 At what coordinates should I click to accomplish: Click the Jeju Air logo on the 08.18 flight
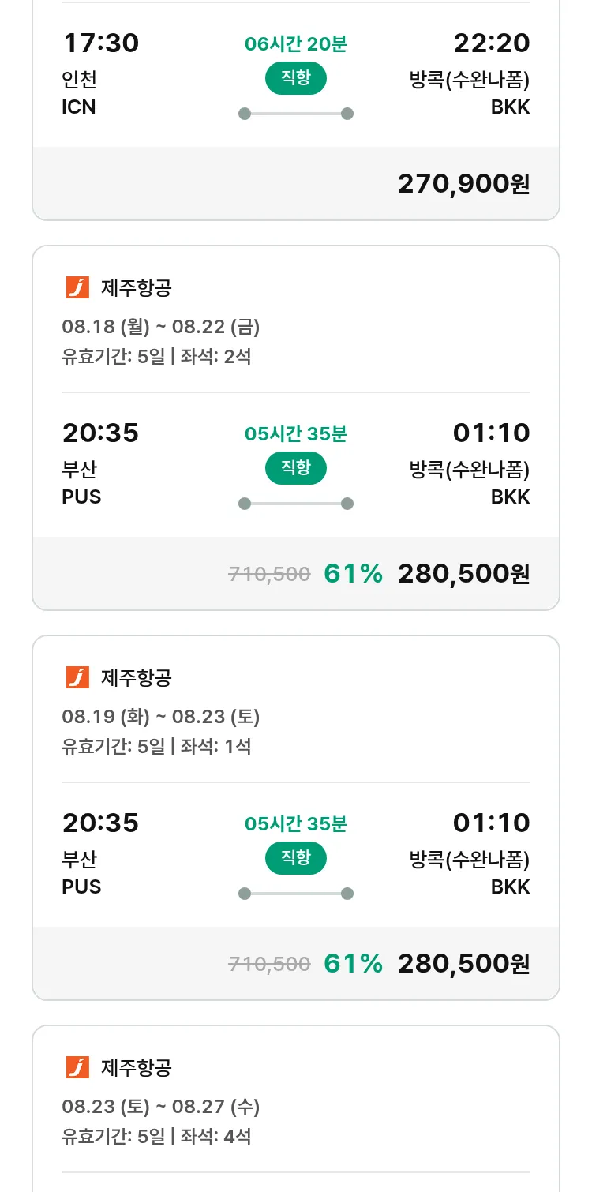point(77,288)
